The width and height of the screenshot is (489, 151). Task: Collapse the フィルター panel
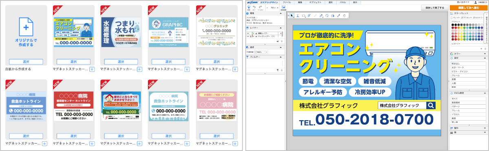280,57
